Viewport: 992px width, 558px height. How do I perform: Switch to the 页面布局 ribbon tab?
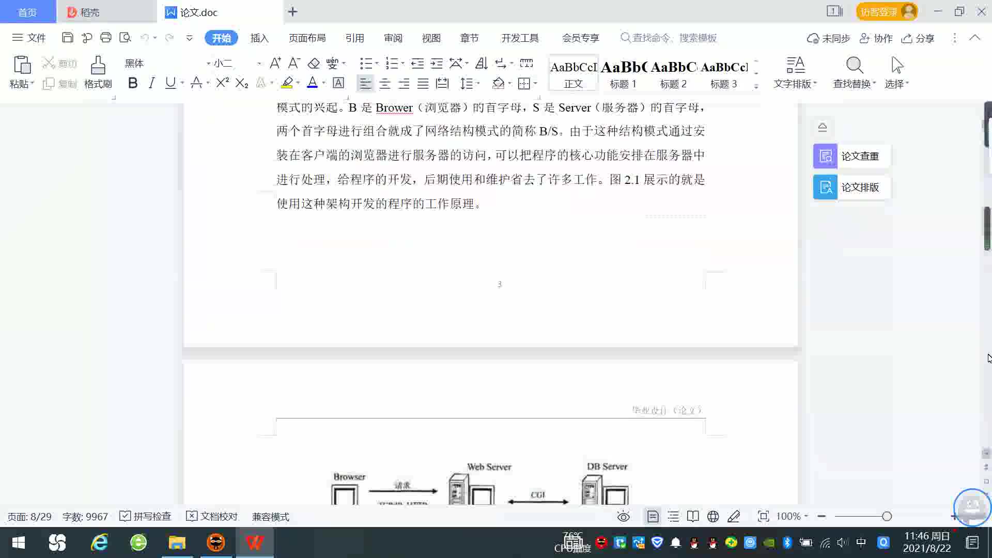[307, 38]
